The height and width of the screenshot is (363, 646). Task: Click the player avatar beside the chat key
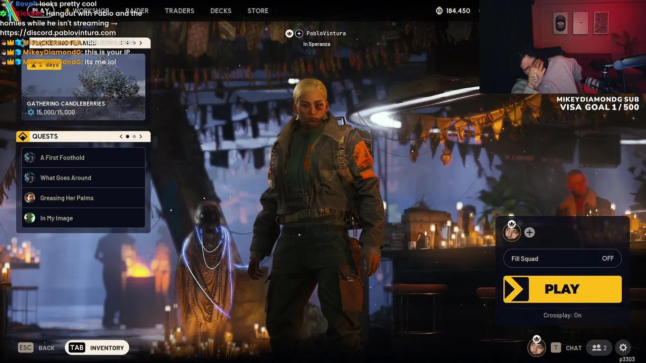[x=536, y=347]
